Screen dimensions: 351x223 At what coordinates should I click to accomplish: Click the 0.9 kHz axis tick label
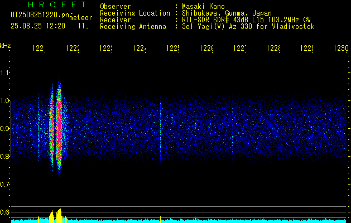(x=5, y=129)
